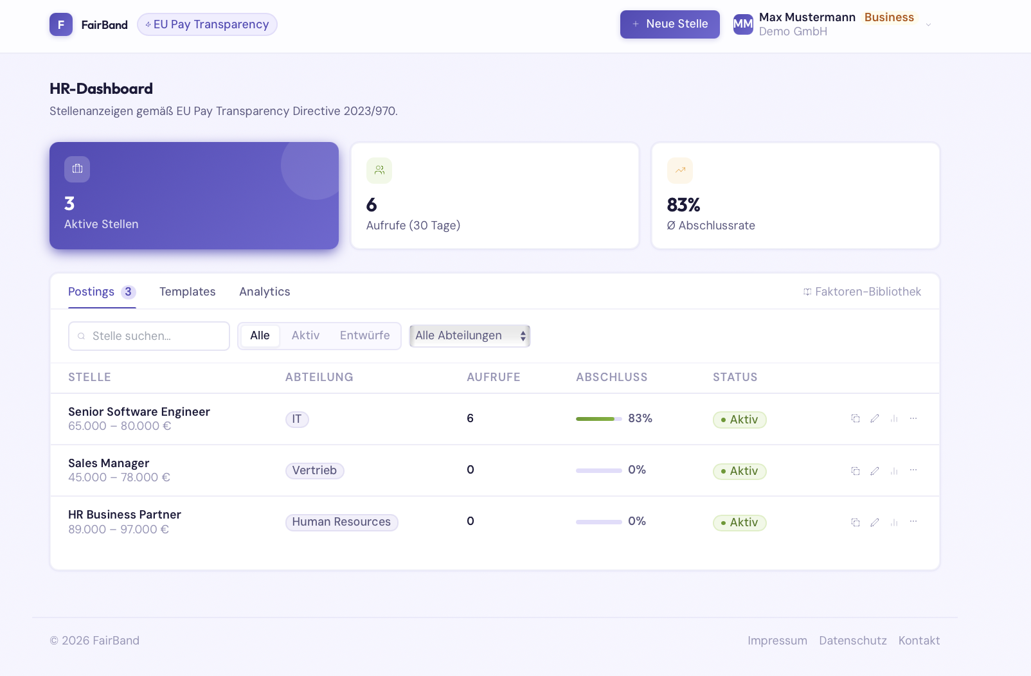The height and width of the screenshot is (676, 1031).
Task: Click the salary range 65.000 – 80.000 €
Action: click(120, 426)
